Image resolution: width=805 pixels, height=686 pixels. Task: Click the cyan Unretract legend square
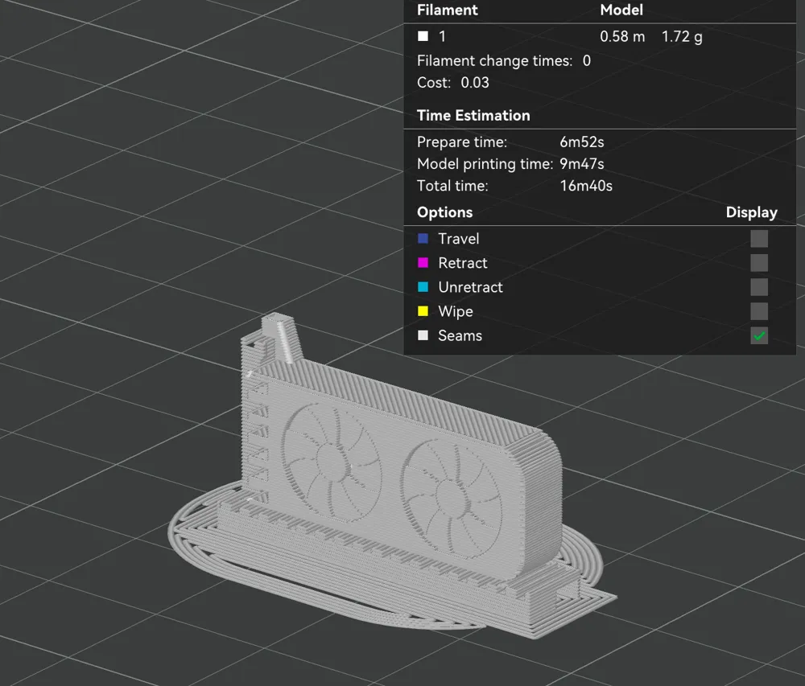[x=423, y=286]
